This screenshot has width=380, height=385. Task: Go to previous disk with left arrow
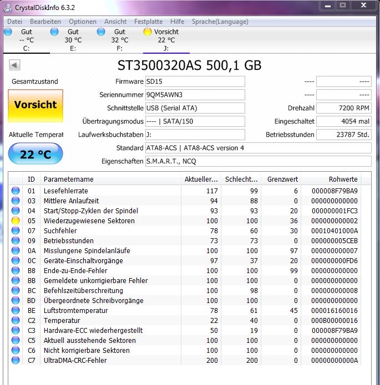tap(14, 65)
